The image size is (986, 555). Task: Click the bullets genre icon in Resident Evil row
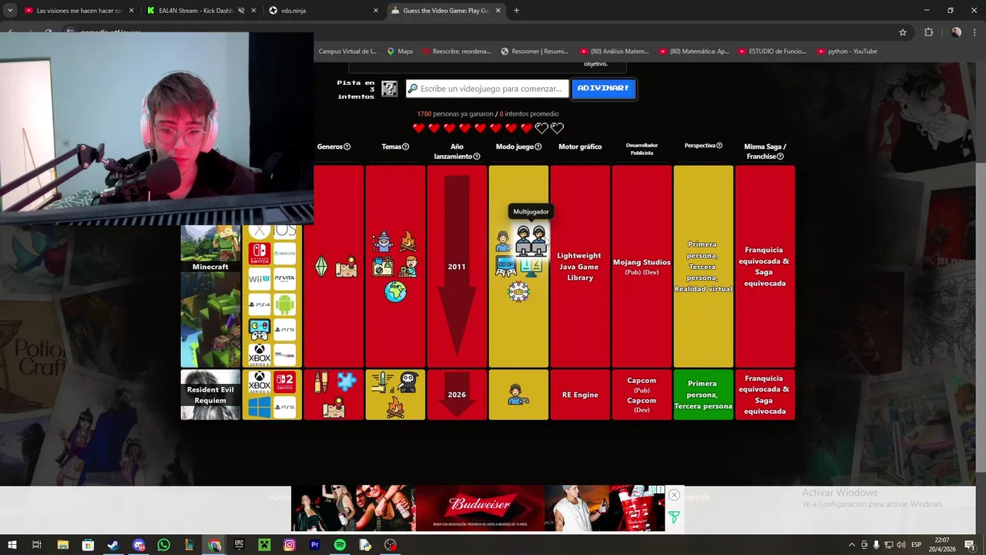tap(321, 382)
